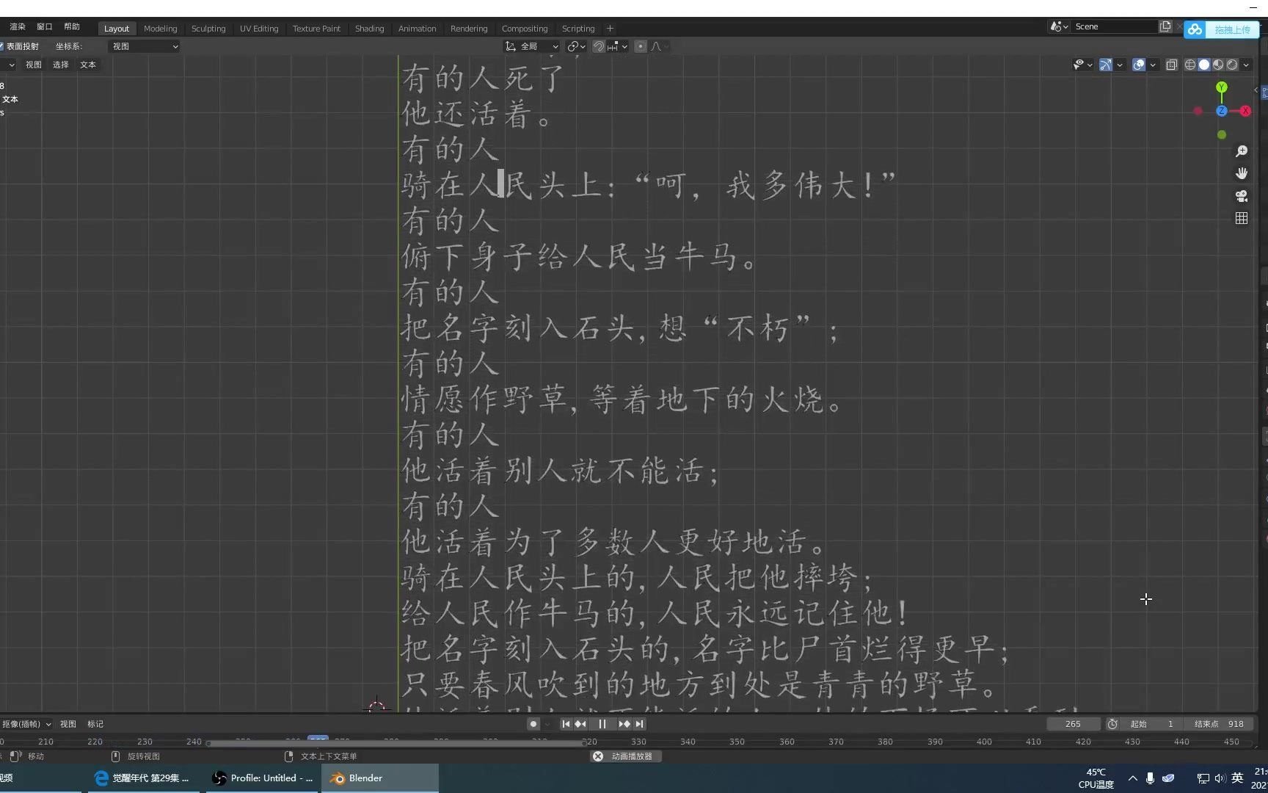
Task: Click the timeline scrollbar
Action: [396, 743]
